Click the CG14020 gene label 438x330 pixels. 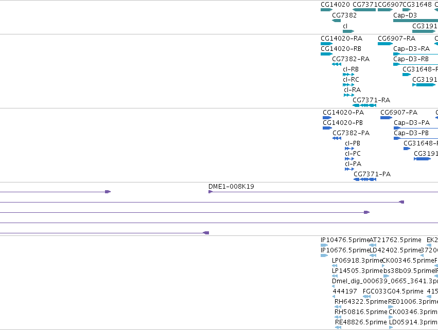335,5
